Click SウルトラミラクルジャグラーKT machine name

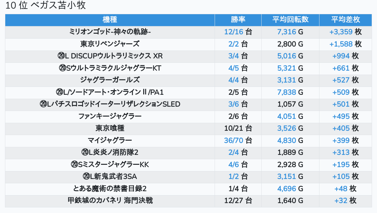(x=110, y=68)
